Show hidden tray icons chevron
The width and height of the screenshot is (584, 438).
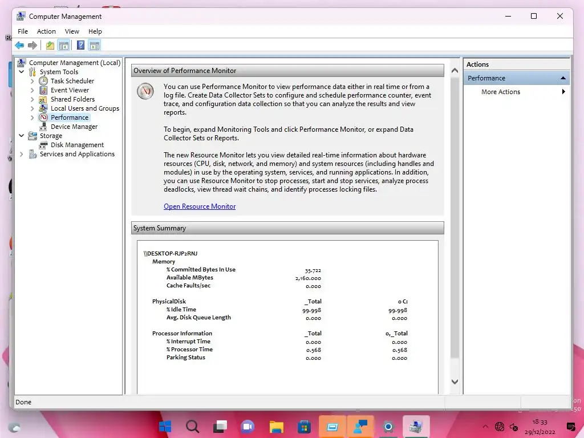click(485, 427)
